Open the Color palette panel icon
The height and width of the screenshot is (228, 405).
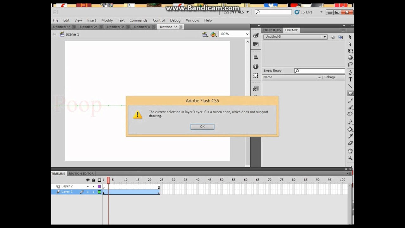click(x=256, y=35)
